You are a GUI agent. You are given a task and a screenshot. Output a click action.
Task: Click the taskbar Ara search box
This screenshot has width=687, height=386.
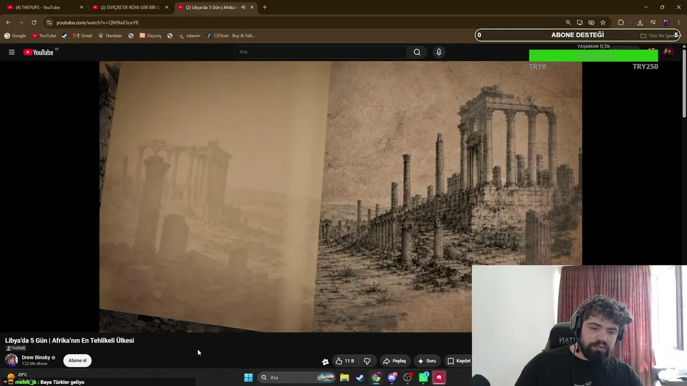[297, 377]
